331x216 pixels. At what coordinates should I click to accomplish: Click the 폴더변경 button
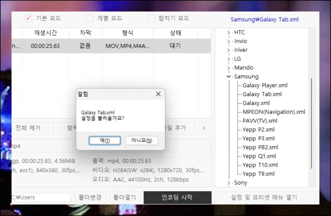tap(90, 197)
